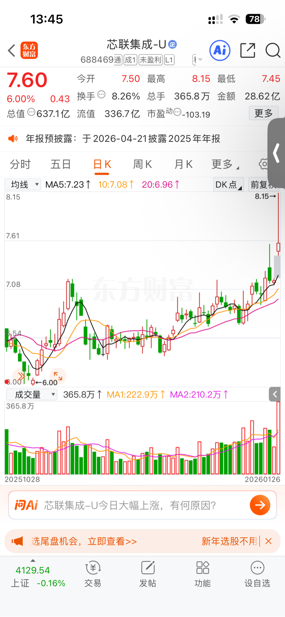The width and height of the screenshot is (285, 617).
Task: Expand the 更多 period dropdown
Action: (225, 164)
